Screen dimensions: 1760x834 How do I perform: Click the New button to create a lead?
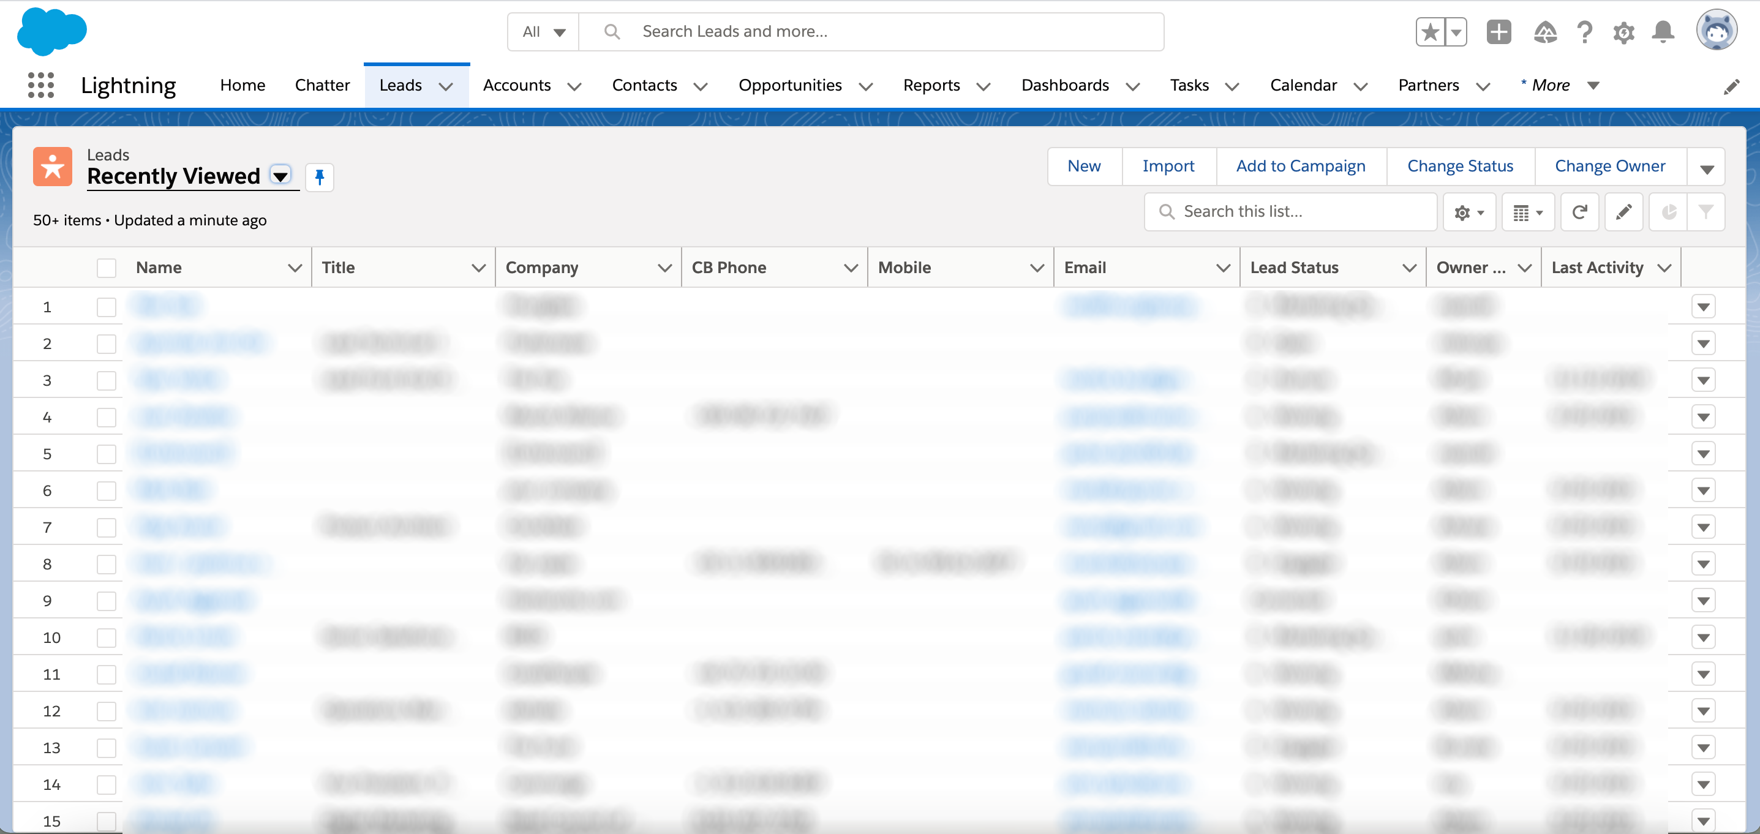[x=1083, y=165]
